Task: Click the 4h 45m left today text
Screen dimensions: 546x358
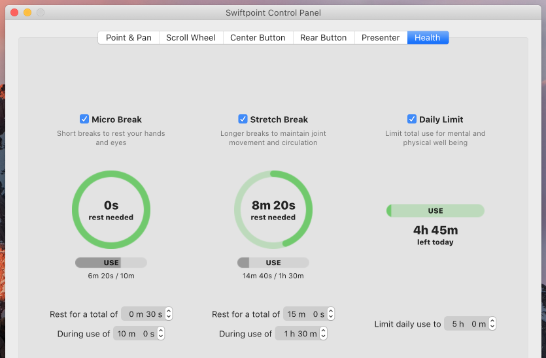Action: click(x=435, y=235)
